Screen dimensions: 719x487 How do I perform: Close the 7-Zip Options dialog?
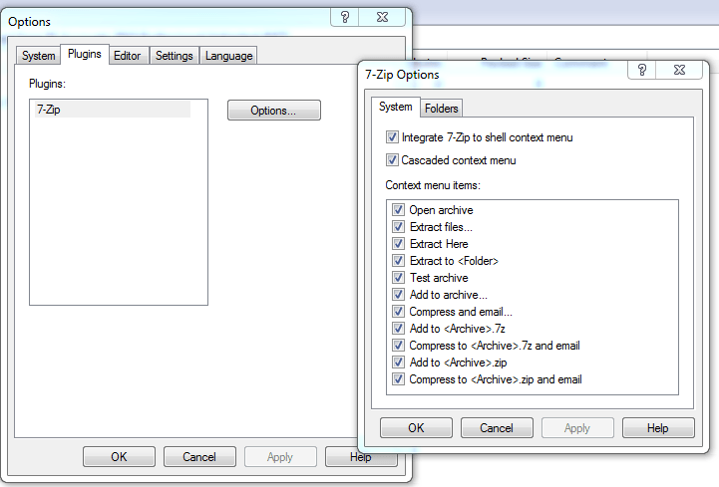coord(679,70)
